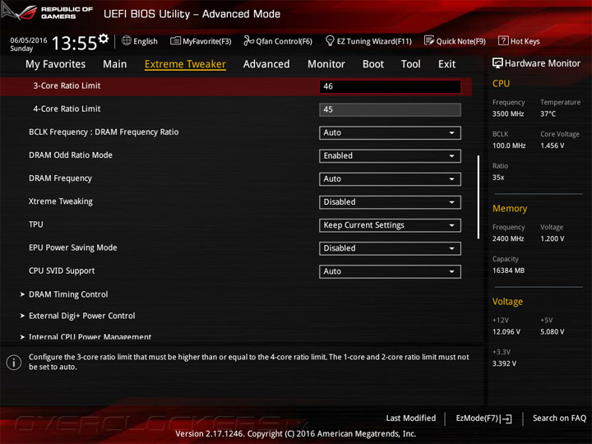This screenshot has width=592, height=444.
Task: Go to the Advanced tab
Action: (266, 64)
